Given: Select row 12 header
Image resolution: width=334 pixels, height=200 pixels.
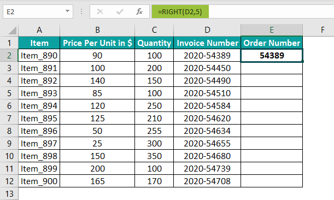Looking at the screenshot, I should coord(9,181).
